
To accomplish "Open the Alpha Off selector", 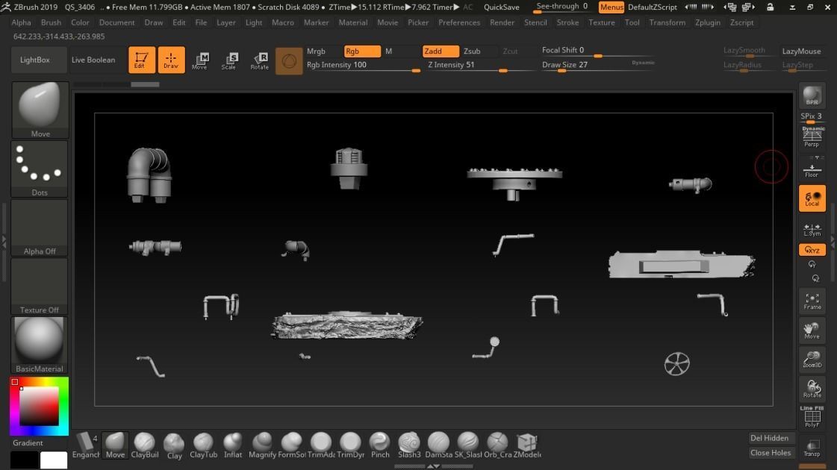I will tap(40, 228).
